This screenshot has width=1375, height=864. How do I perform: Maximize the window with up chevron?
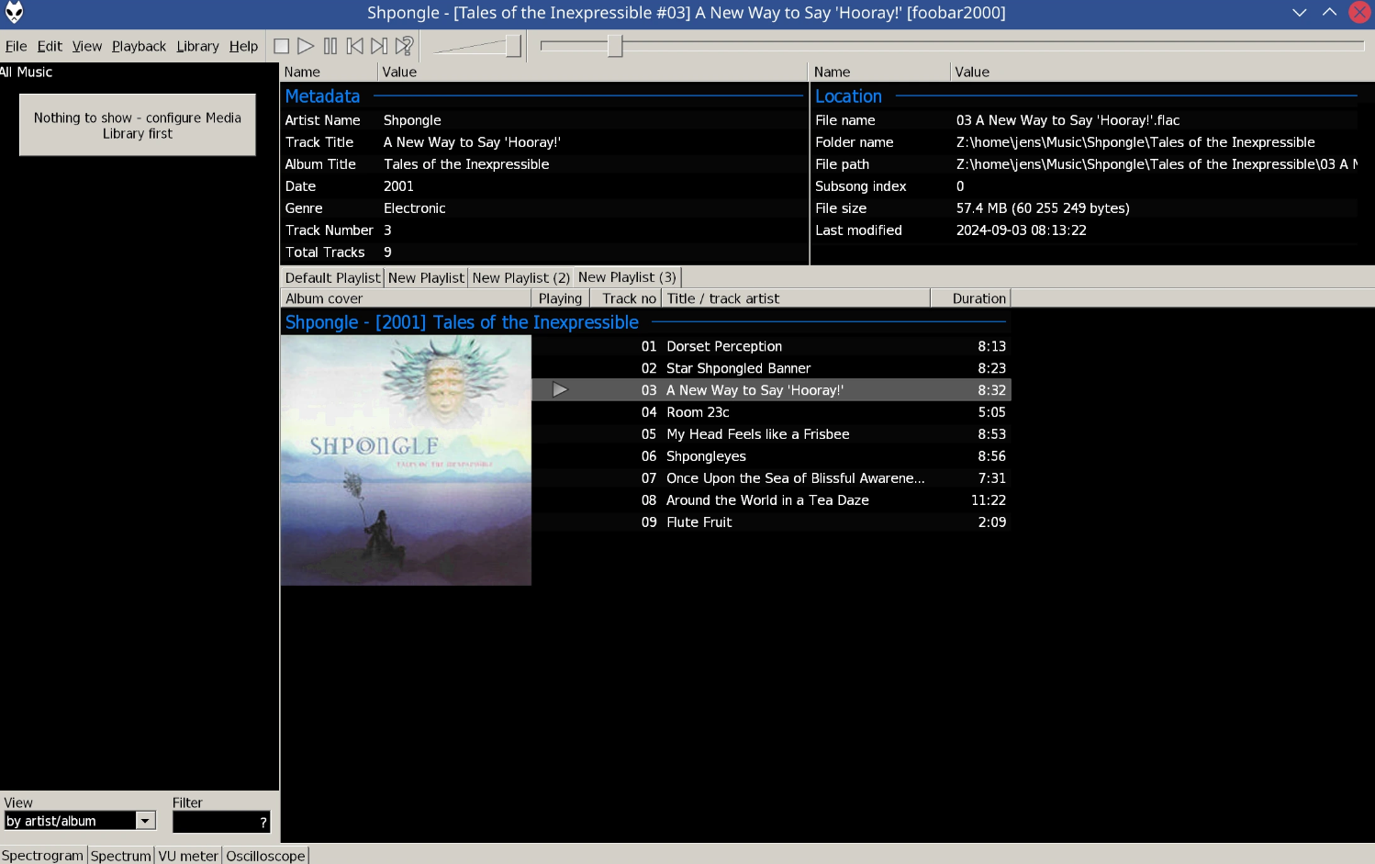click(1329, 12)
